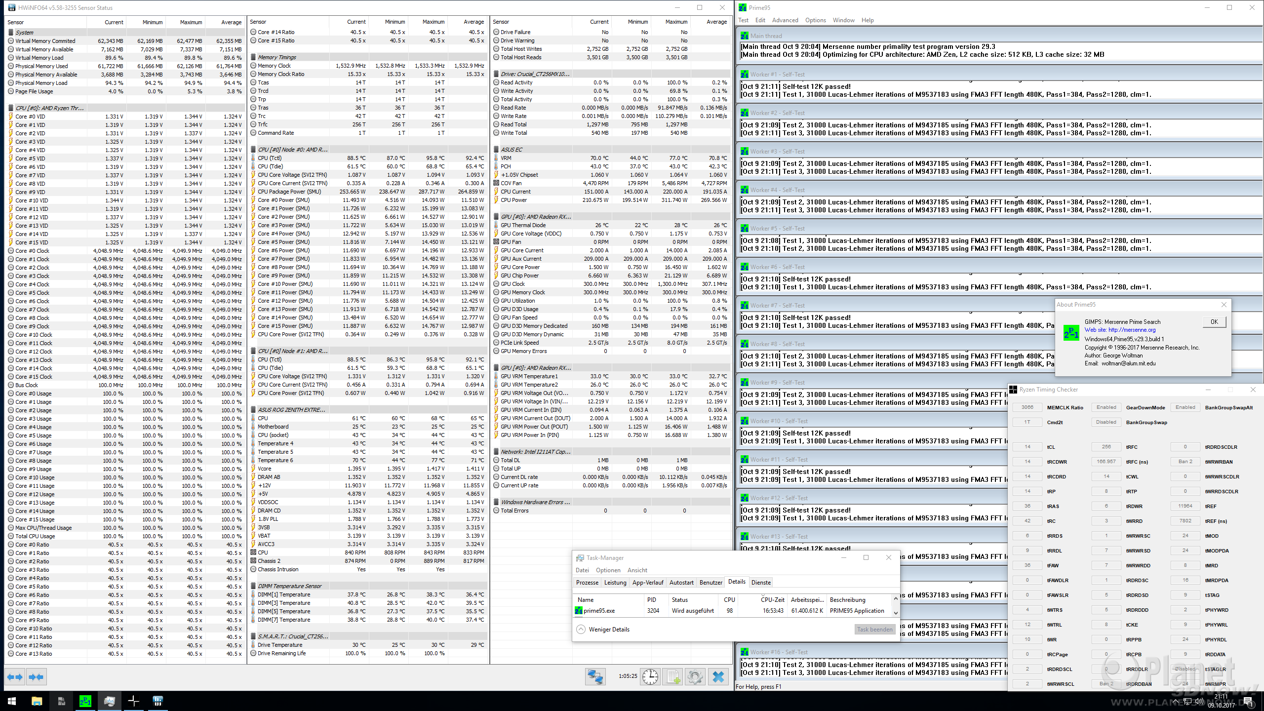Click Task beenden button
1264x711 pixels.
click(874, 629)
